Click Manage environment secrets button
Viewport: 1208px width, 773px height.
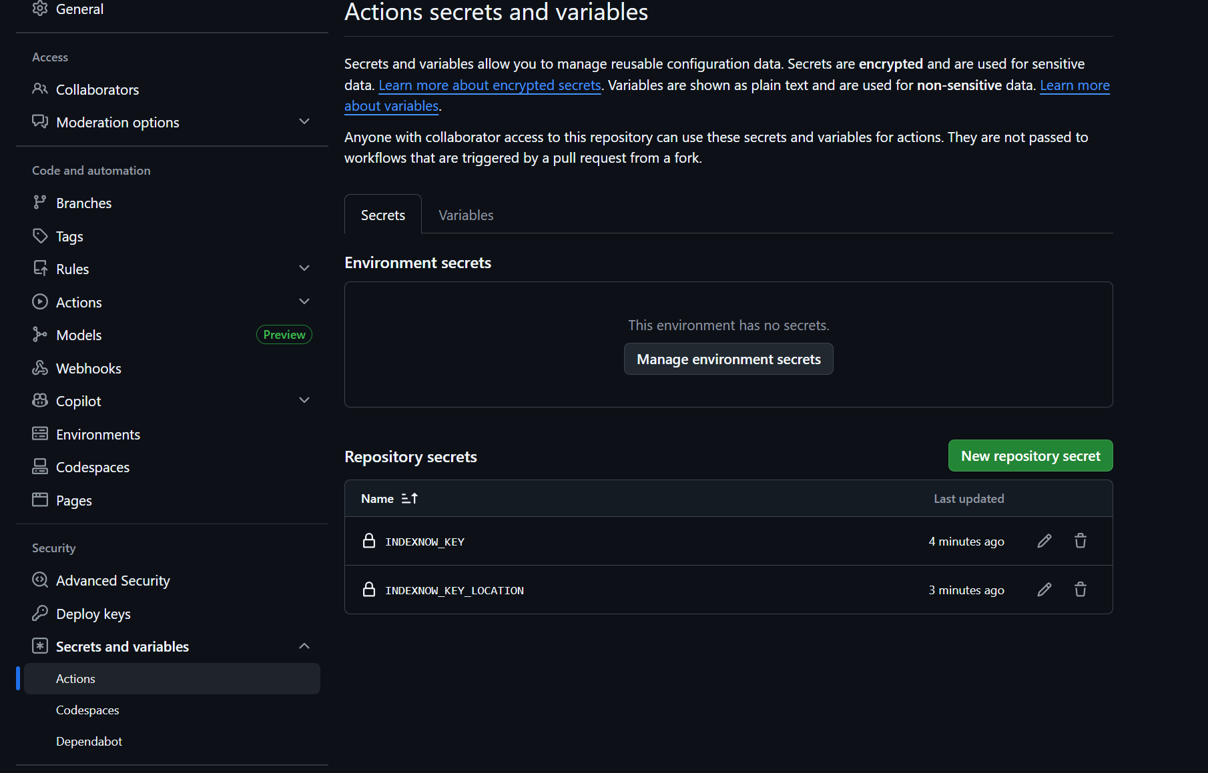[x=729, y=359]
